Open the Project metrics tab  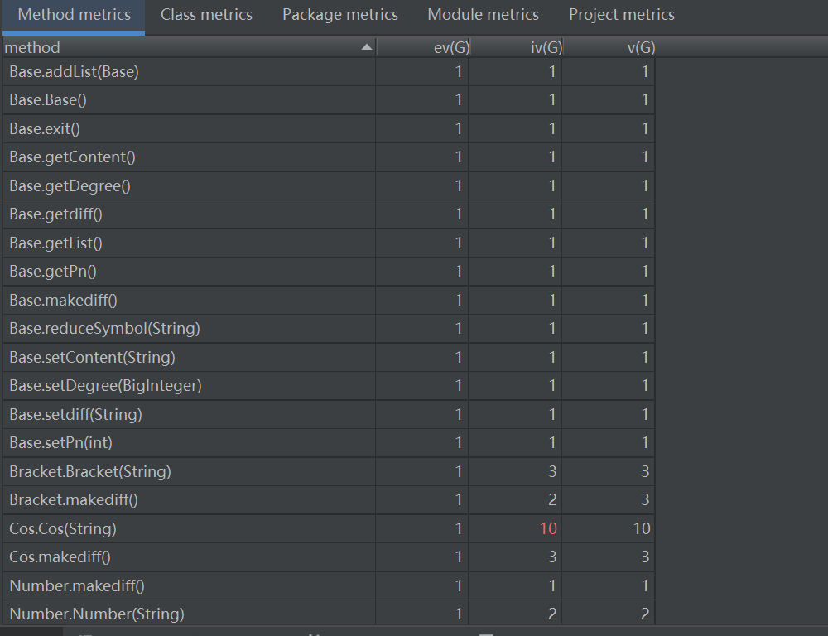pos(621,15)
